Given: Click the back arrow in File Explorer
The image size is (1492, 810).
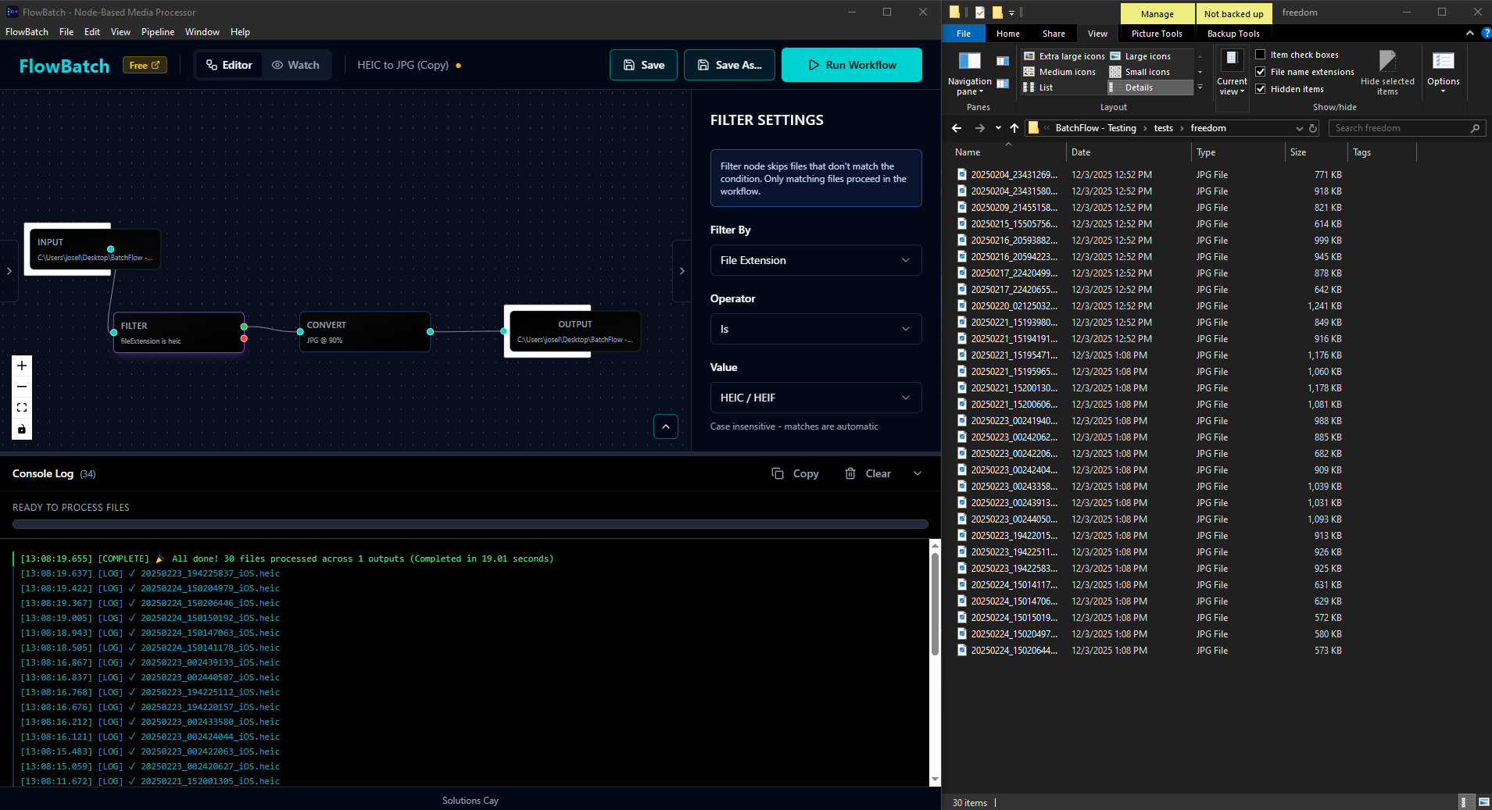Looking at the screenshot, I should pos(957,128).
